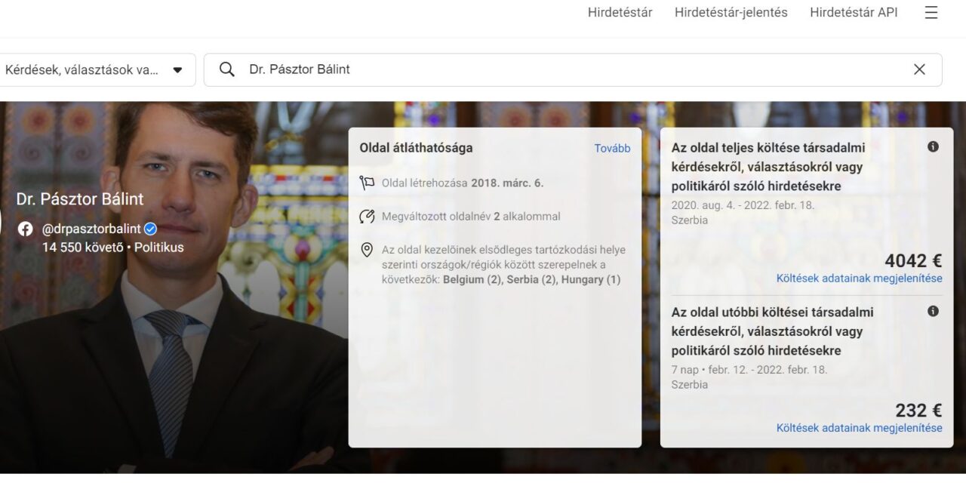Click the Tovább link
The image size is (966, 483).
[x=612, y=148]
